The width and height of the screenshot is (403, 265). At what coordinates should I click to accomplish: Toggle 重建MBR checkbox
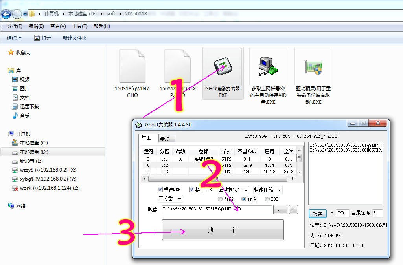tap(160, 189)
